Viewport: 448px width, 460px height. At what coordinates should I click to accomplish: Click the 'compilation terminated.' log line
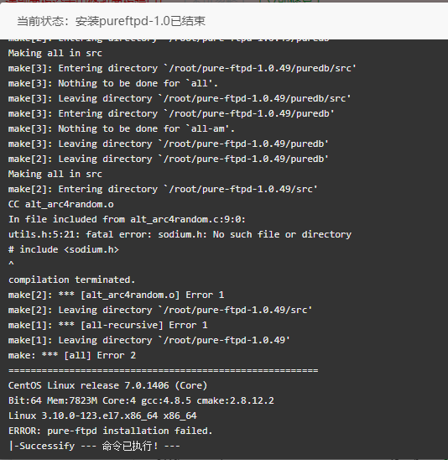[x=72, y=280]
